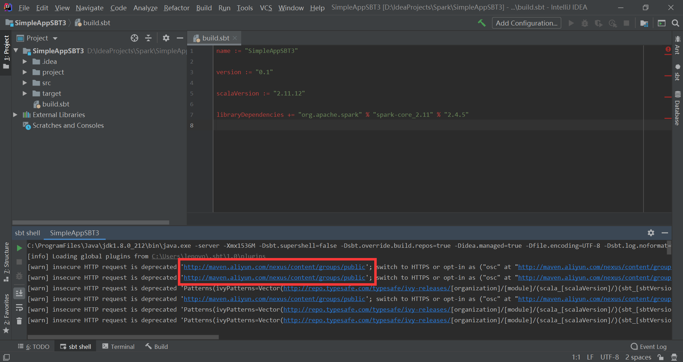This screenshot has height=362, width=683.
Task: Click Add Configuration button
Action: point(526,23)
